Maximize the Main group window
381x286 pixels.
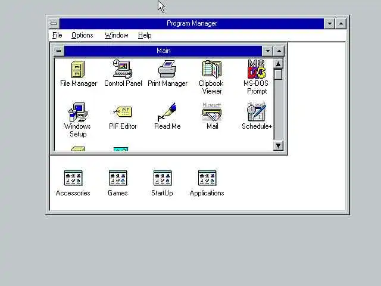click(x=279, y=51)
